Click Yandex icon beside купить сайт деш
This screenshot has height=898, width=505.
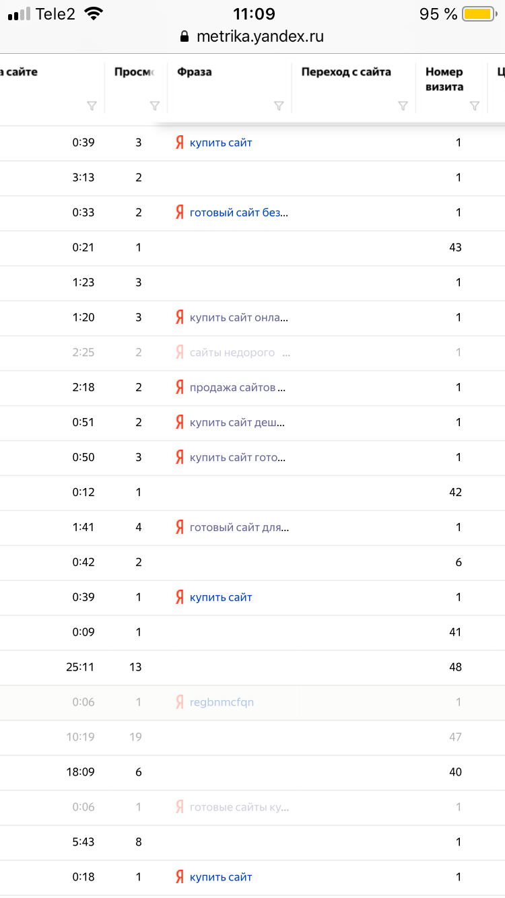[x=180, y=422]
